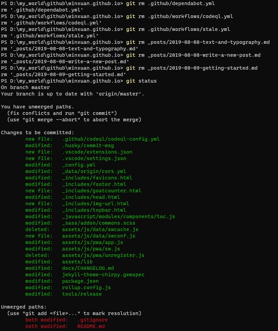Click the rollup.config.js file entry

pos(86,288)
